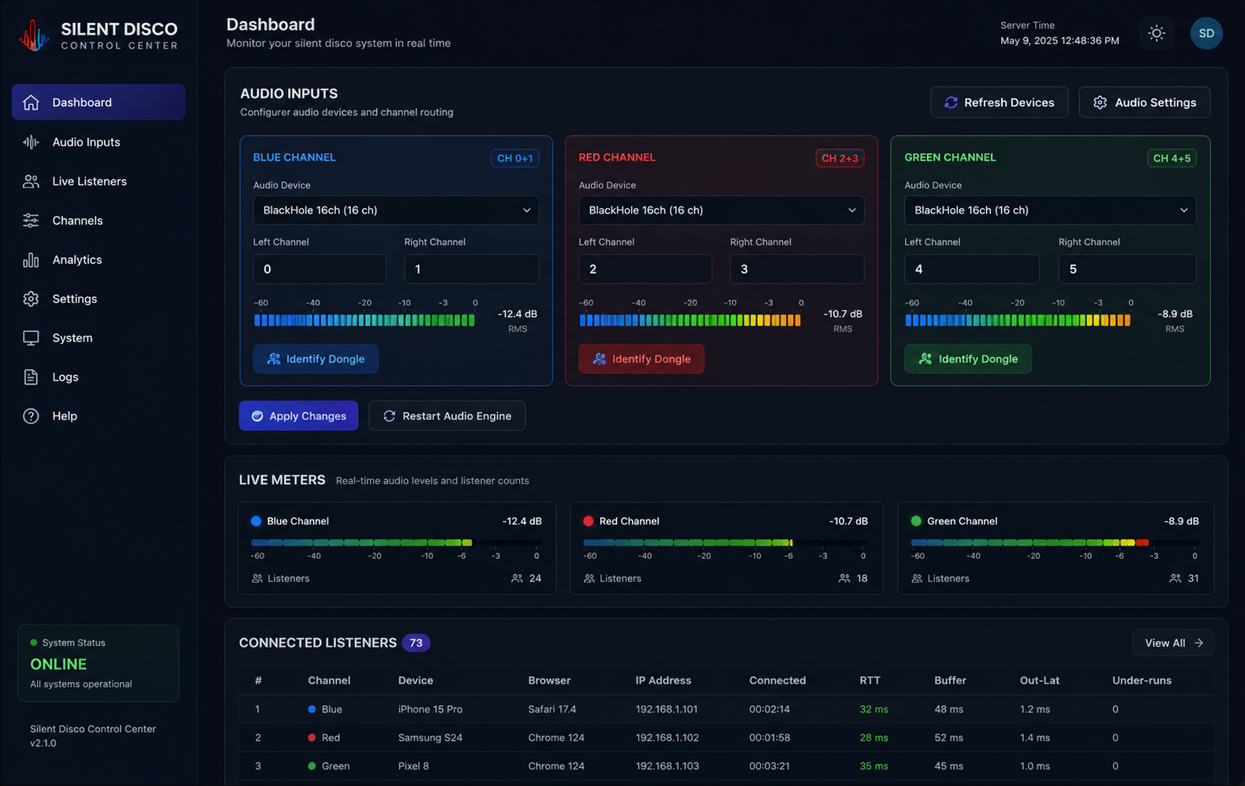Click Red Channel Right Channel field
Image resolution: width=1245 pixels, height=786 pixels.
797,269
